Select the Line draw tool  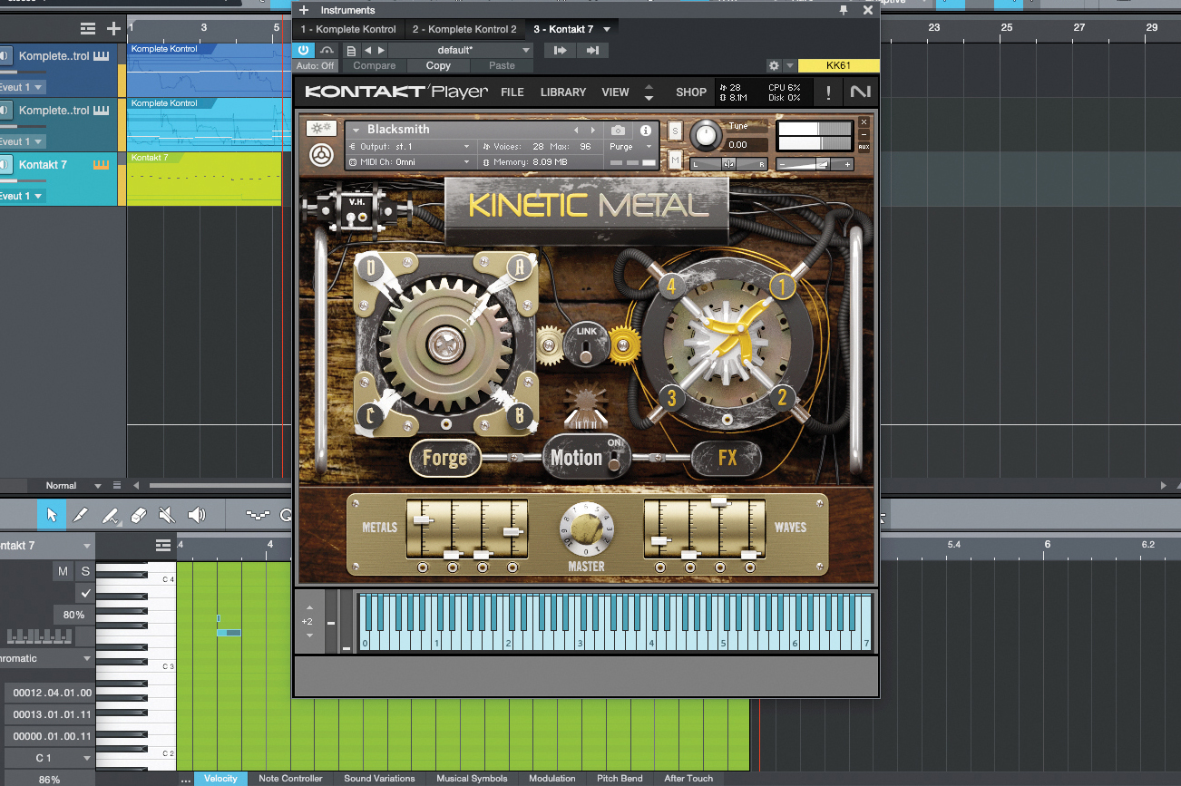(110, 515)
